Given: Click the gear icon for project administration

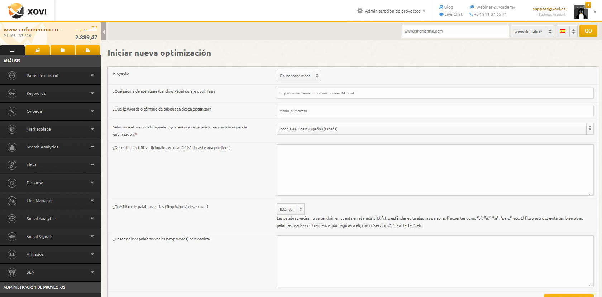Looking at the screenshot, I should tap(360, 11).
